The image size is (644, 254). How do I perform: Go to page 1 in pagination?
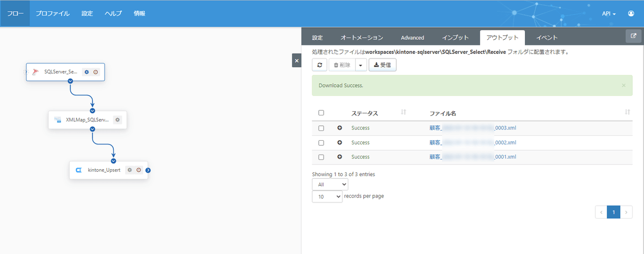(x=613, y=212)
